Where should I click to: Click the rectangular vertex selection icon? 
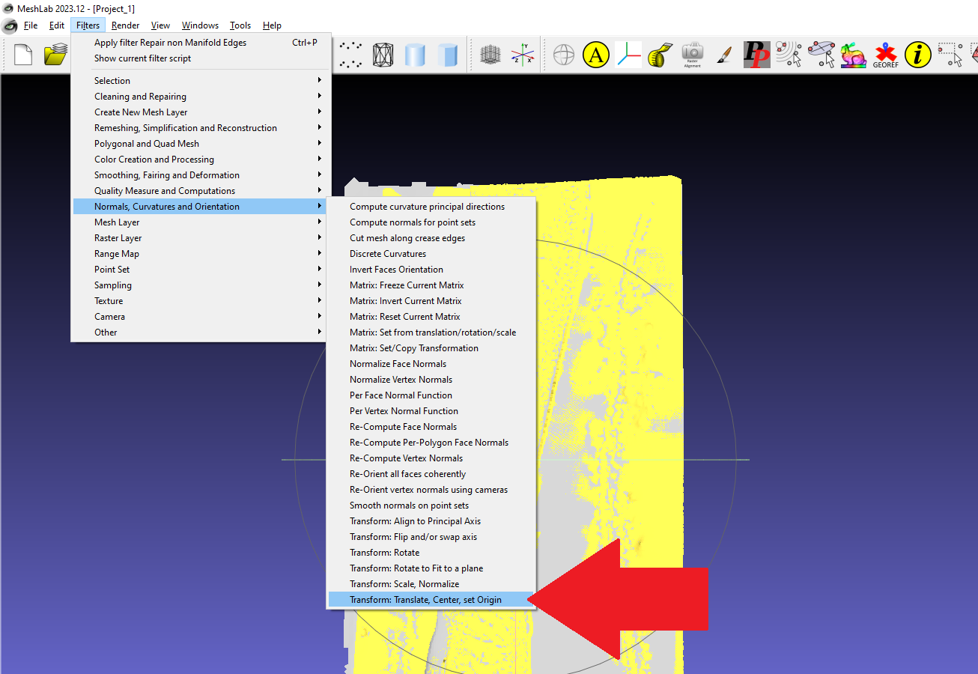pyautogui.click(x=950, y=55)
